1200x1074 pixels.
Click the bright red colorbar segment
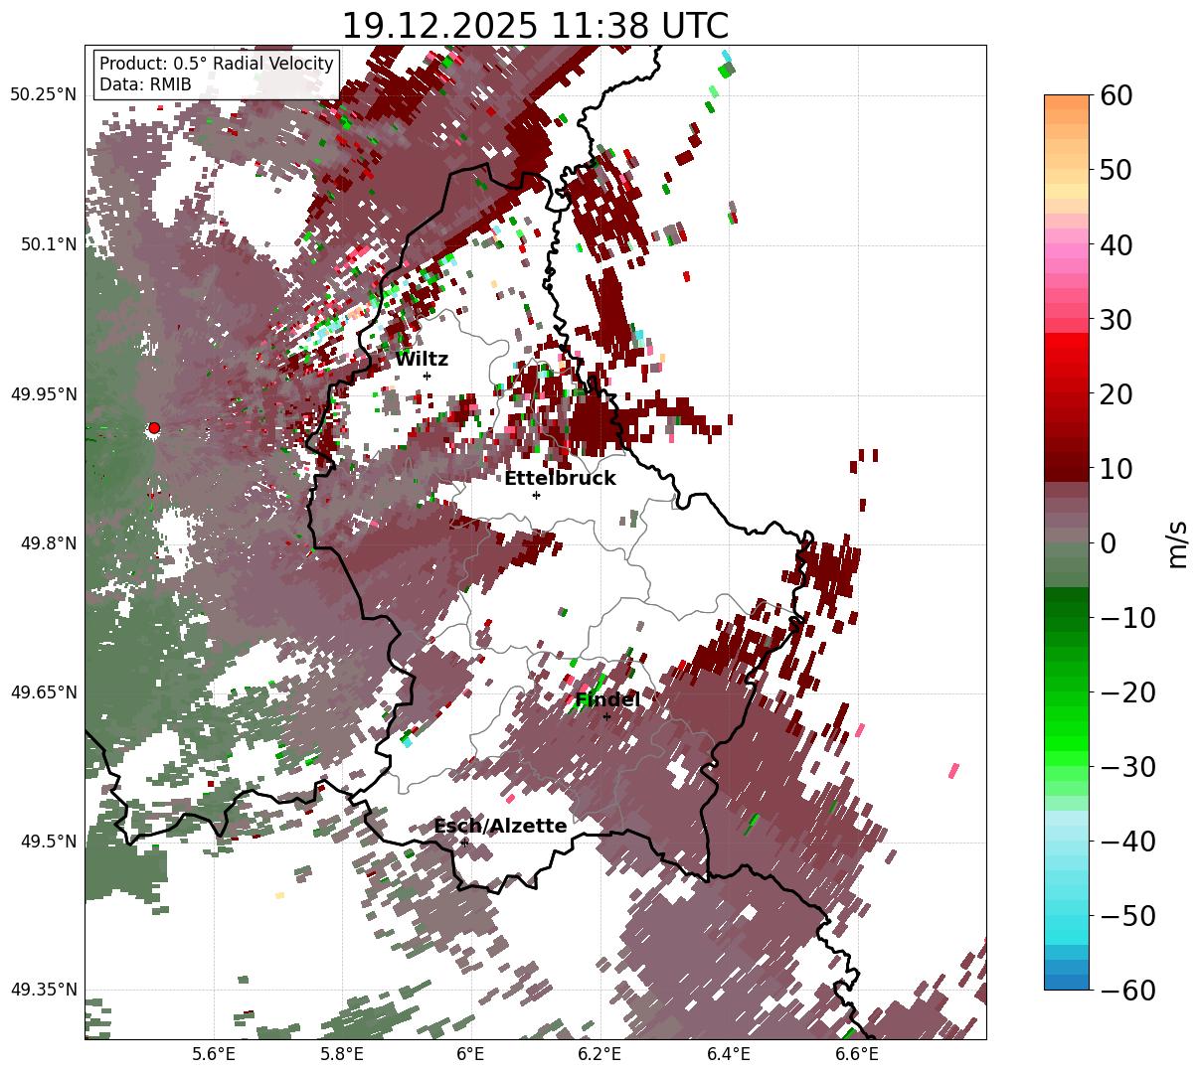[1067, 340]
